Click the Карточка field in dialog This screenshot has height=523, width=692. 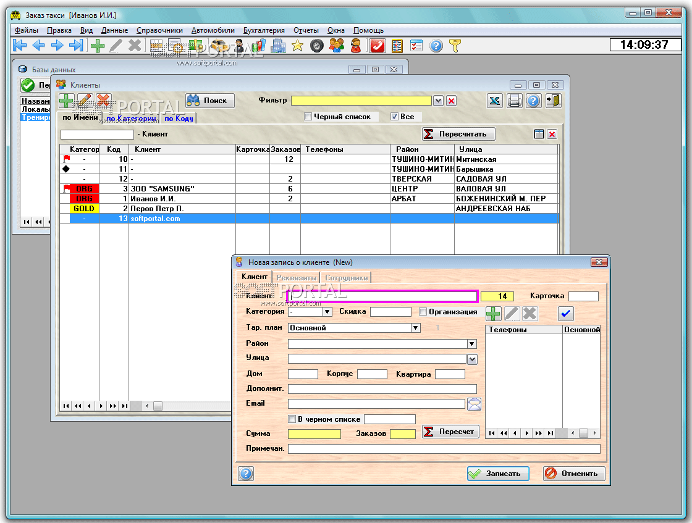pos(583,296)
